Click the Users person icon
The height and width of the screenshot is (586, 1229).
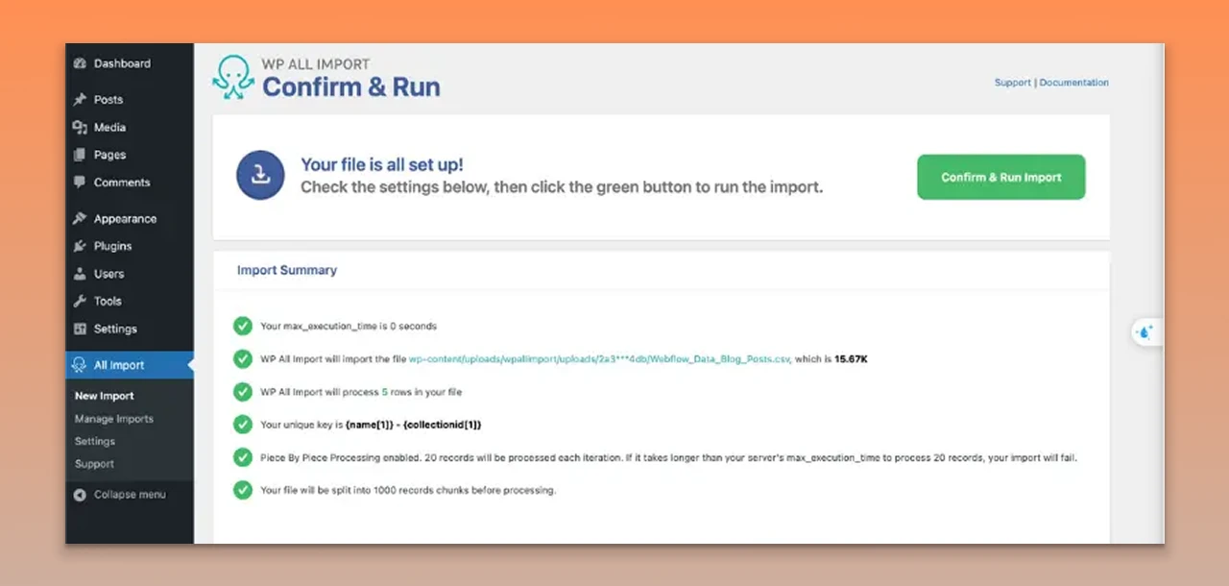[x=80, y=274]
